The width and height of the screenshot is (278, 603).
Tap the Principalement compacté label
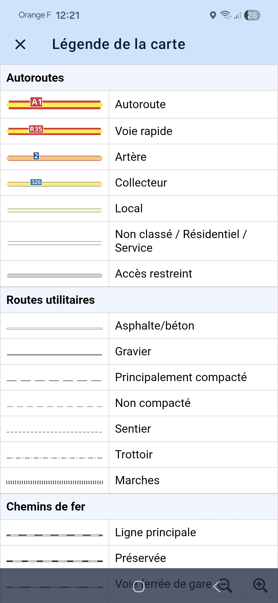(181, 377)
